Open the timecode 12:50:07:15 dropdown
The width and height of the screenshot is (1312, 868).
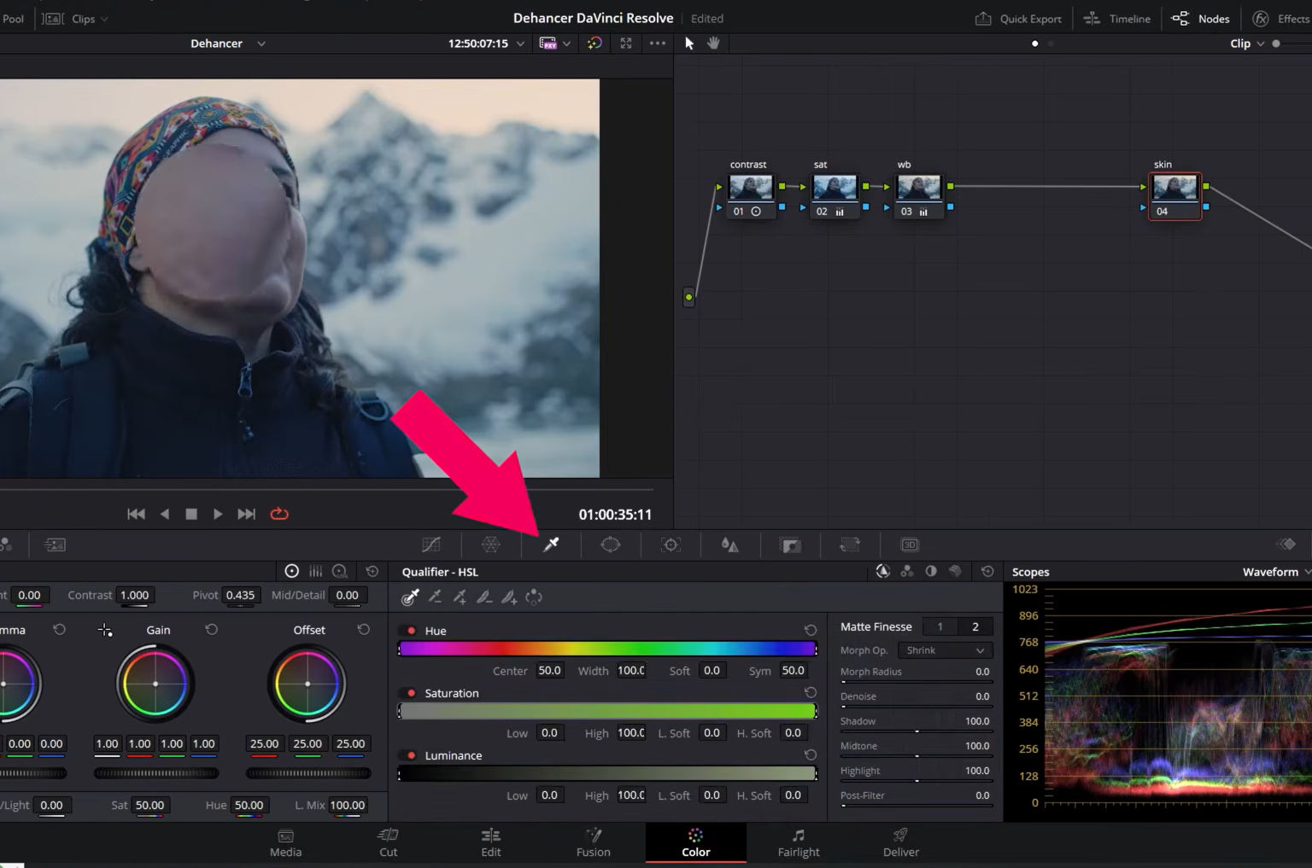pos(486,44)
